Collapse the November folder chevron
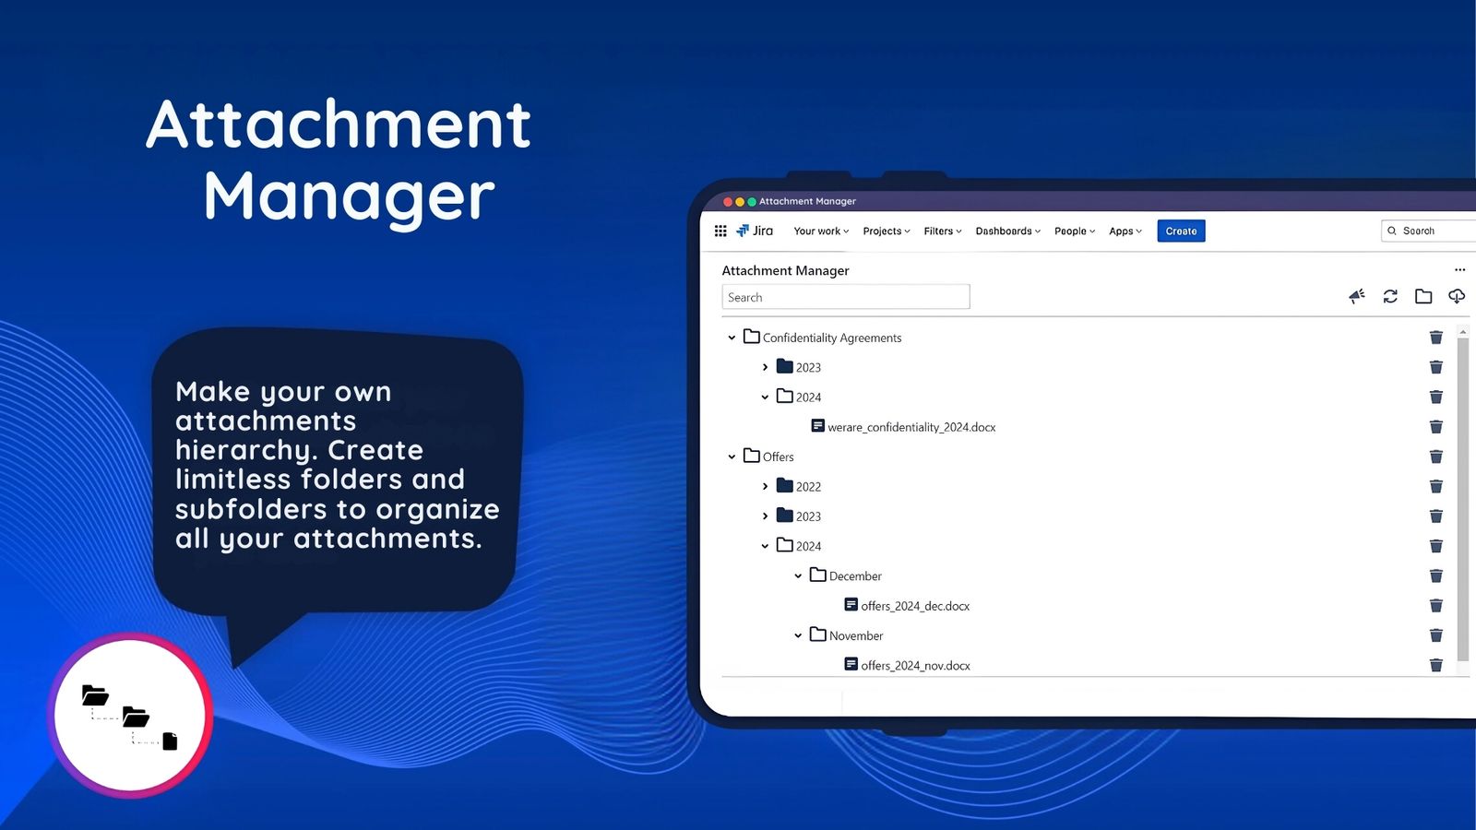Image resolution: width=1476 pixels, height=830 pixels. (x=798, y=635)
